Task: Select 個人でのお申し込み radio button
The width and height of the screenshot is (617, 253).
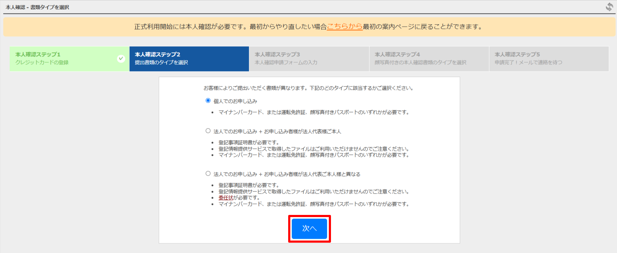Action: pos(208,101)
